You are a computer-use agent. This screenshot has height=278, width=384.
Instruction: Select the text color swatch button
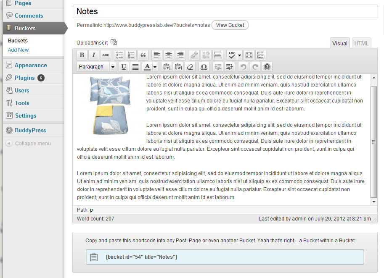pos(147,67)
